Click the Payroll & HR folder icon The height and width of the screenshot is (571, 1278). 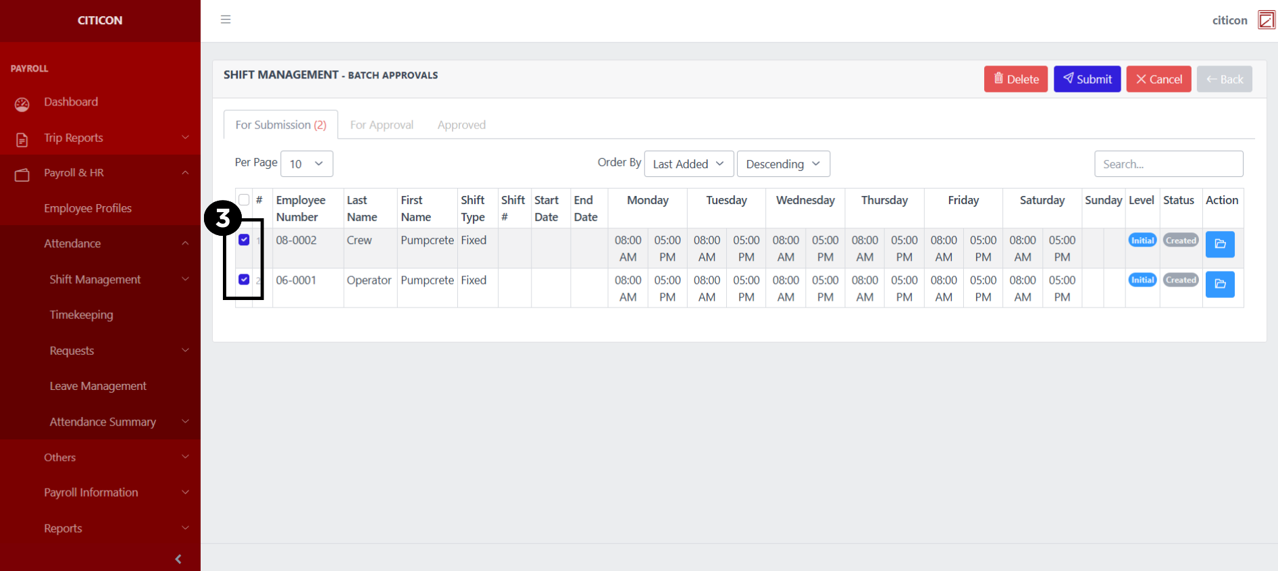pyautogui.click(x=22, y=175)
